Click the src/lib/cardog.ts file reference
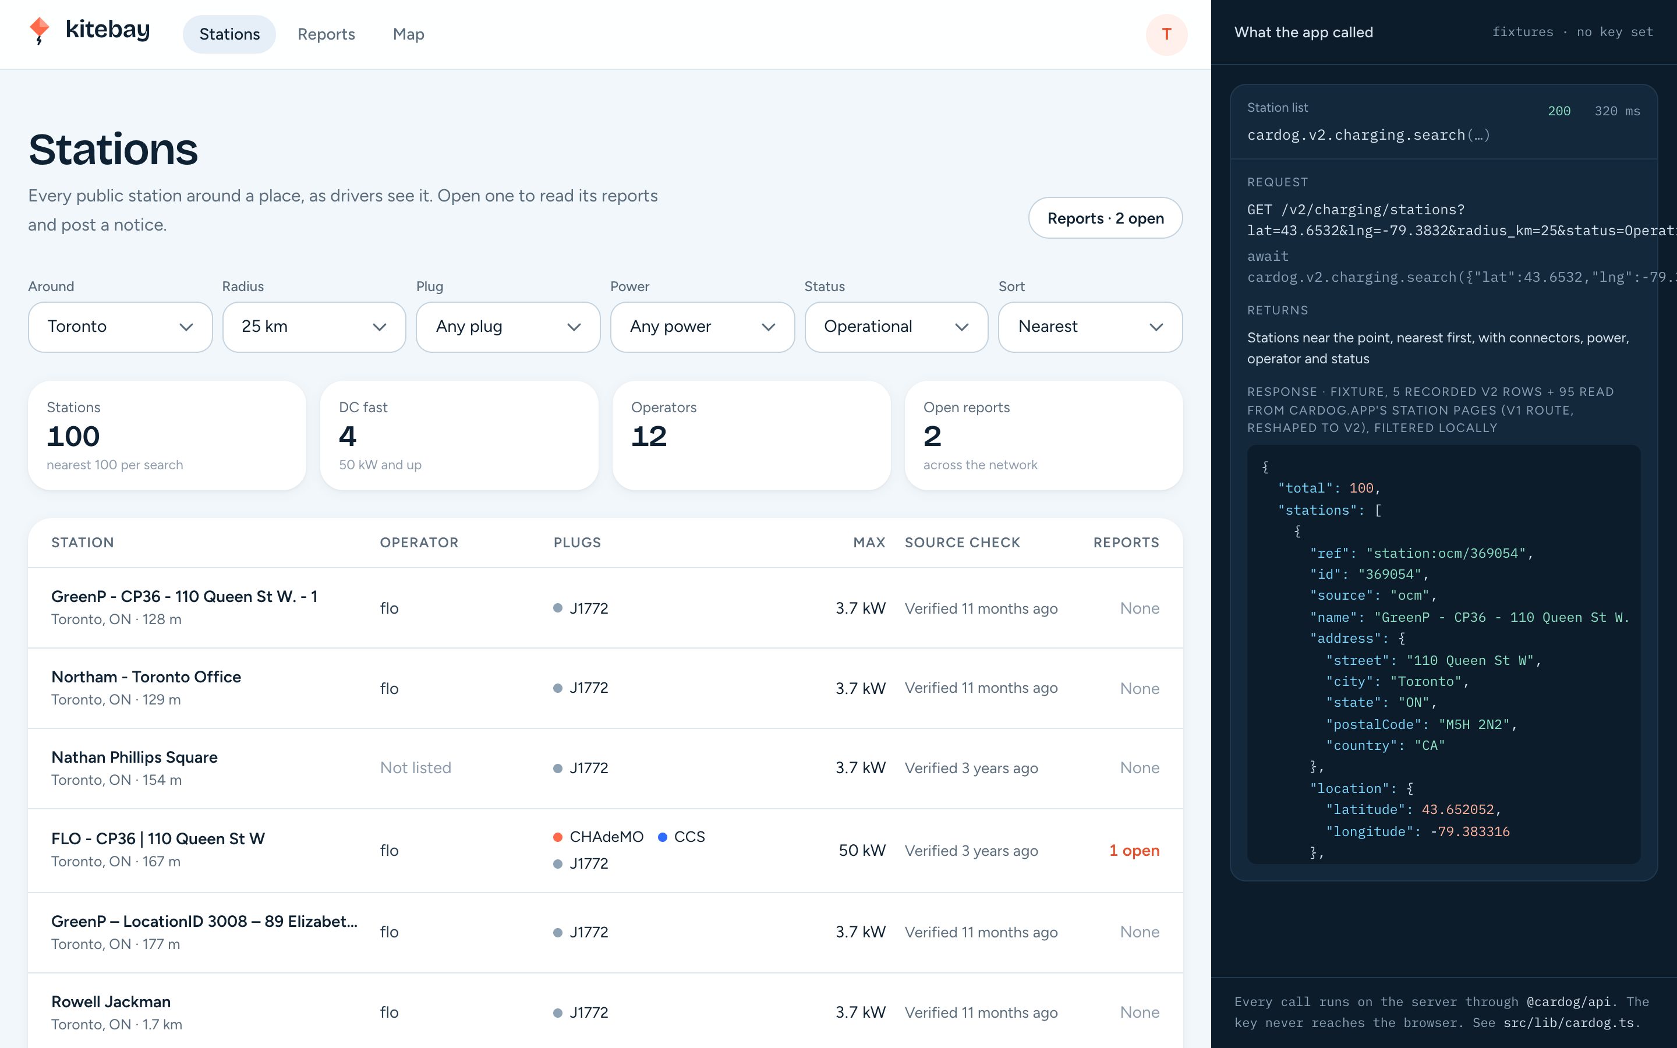This screenshot has width=1677, height=1048. 1568,1022
